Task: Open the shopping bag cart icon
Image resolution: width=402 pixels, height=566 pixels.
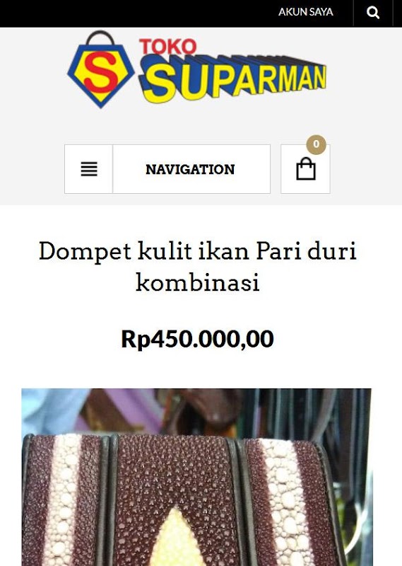Action: point(306,168)
